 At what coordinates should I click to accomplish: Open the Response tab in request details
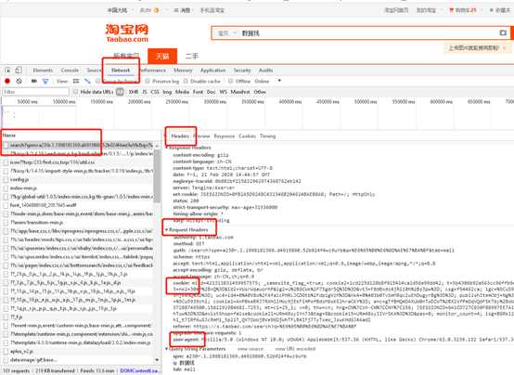(225, 136)
